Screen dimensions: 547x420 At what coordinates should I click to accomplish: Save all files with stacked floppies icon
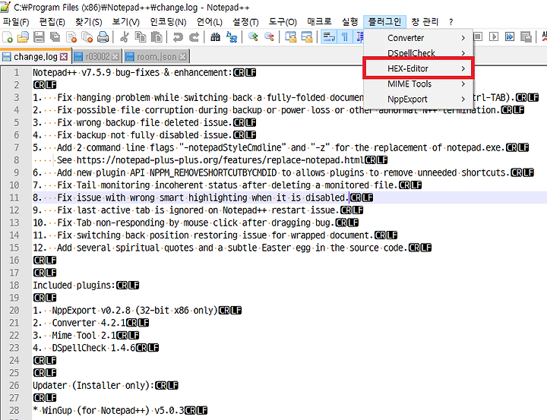click(x=55, y=37)
